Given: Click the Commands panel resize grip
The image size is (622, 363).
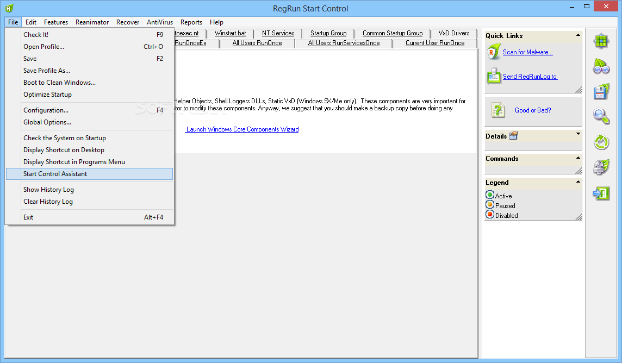Looking at the screenshot, I should [579, 171].
